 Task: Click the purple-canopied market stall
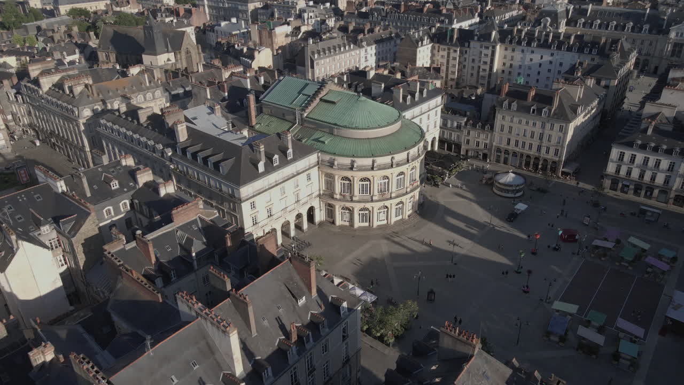pyautogui.click(x=631, y=327)
